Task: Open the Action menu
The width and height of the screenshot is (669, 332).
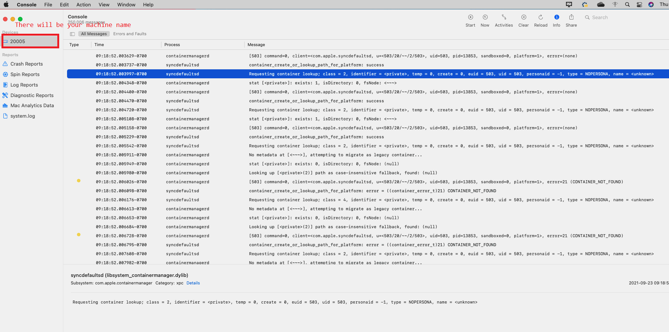Action: 84,4
